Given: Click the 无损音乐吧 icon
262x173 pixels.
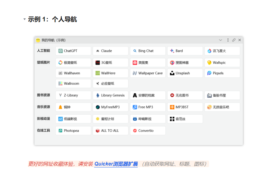Looking at the screenshot, I should click(x=209, y=107).
